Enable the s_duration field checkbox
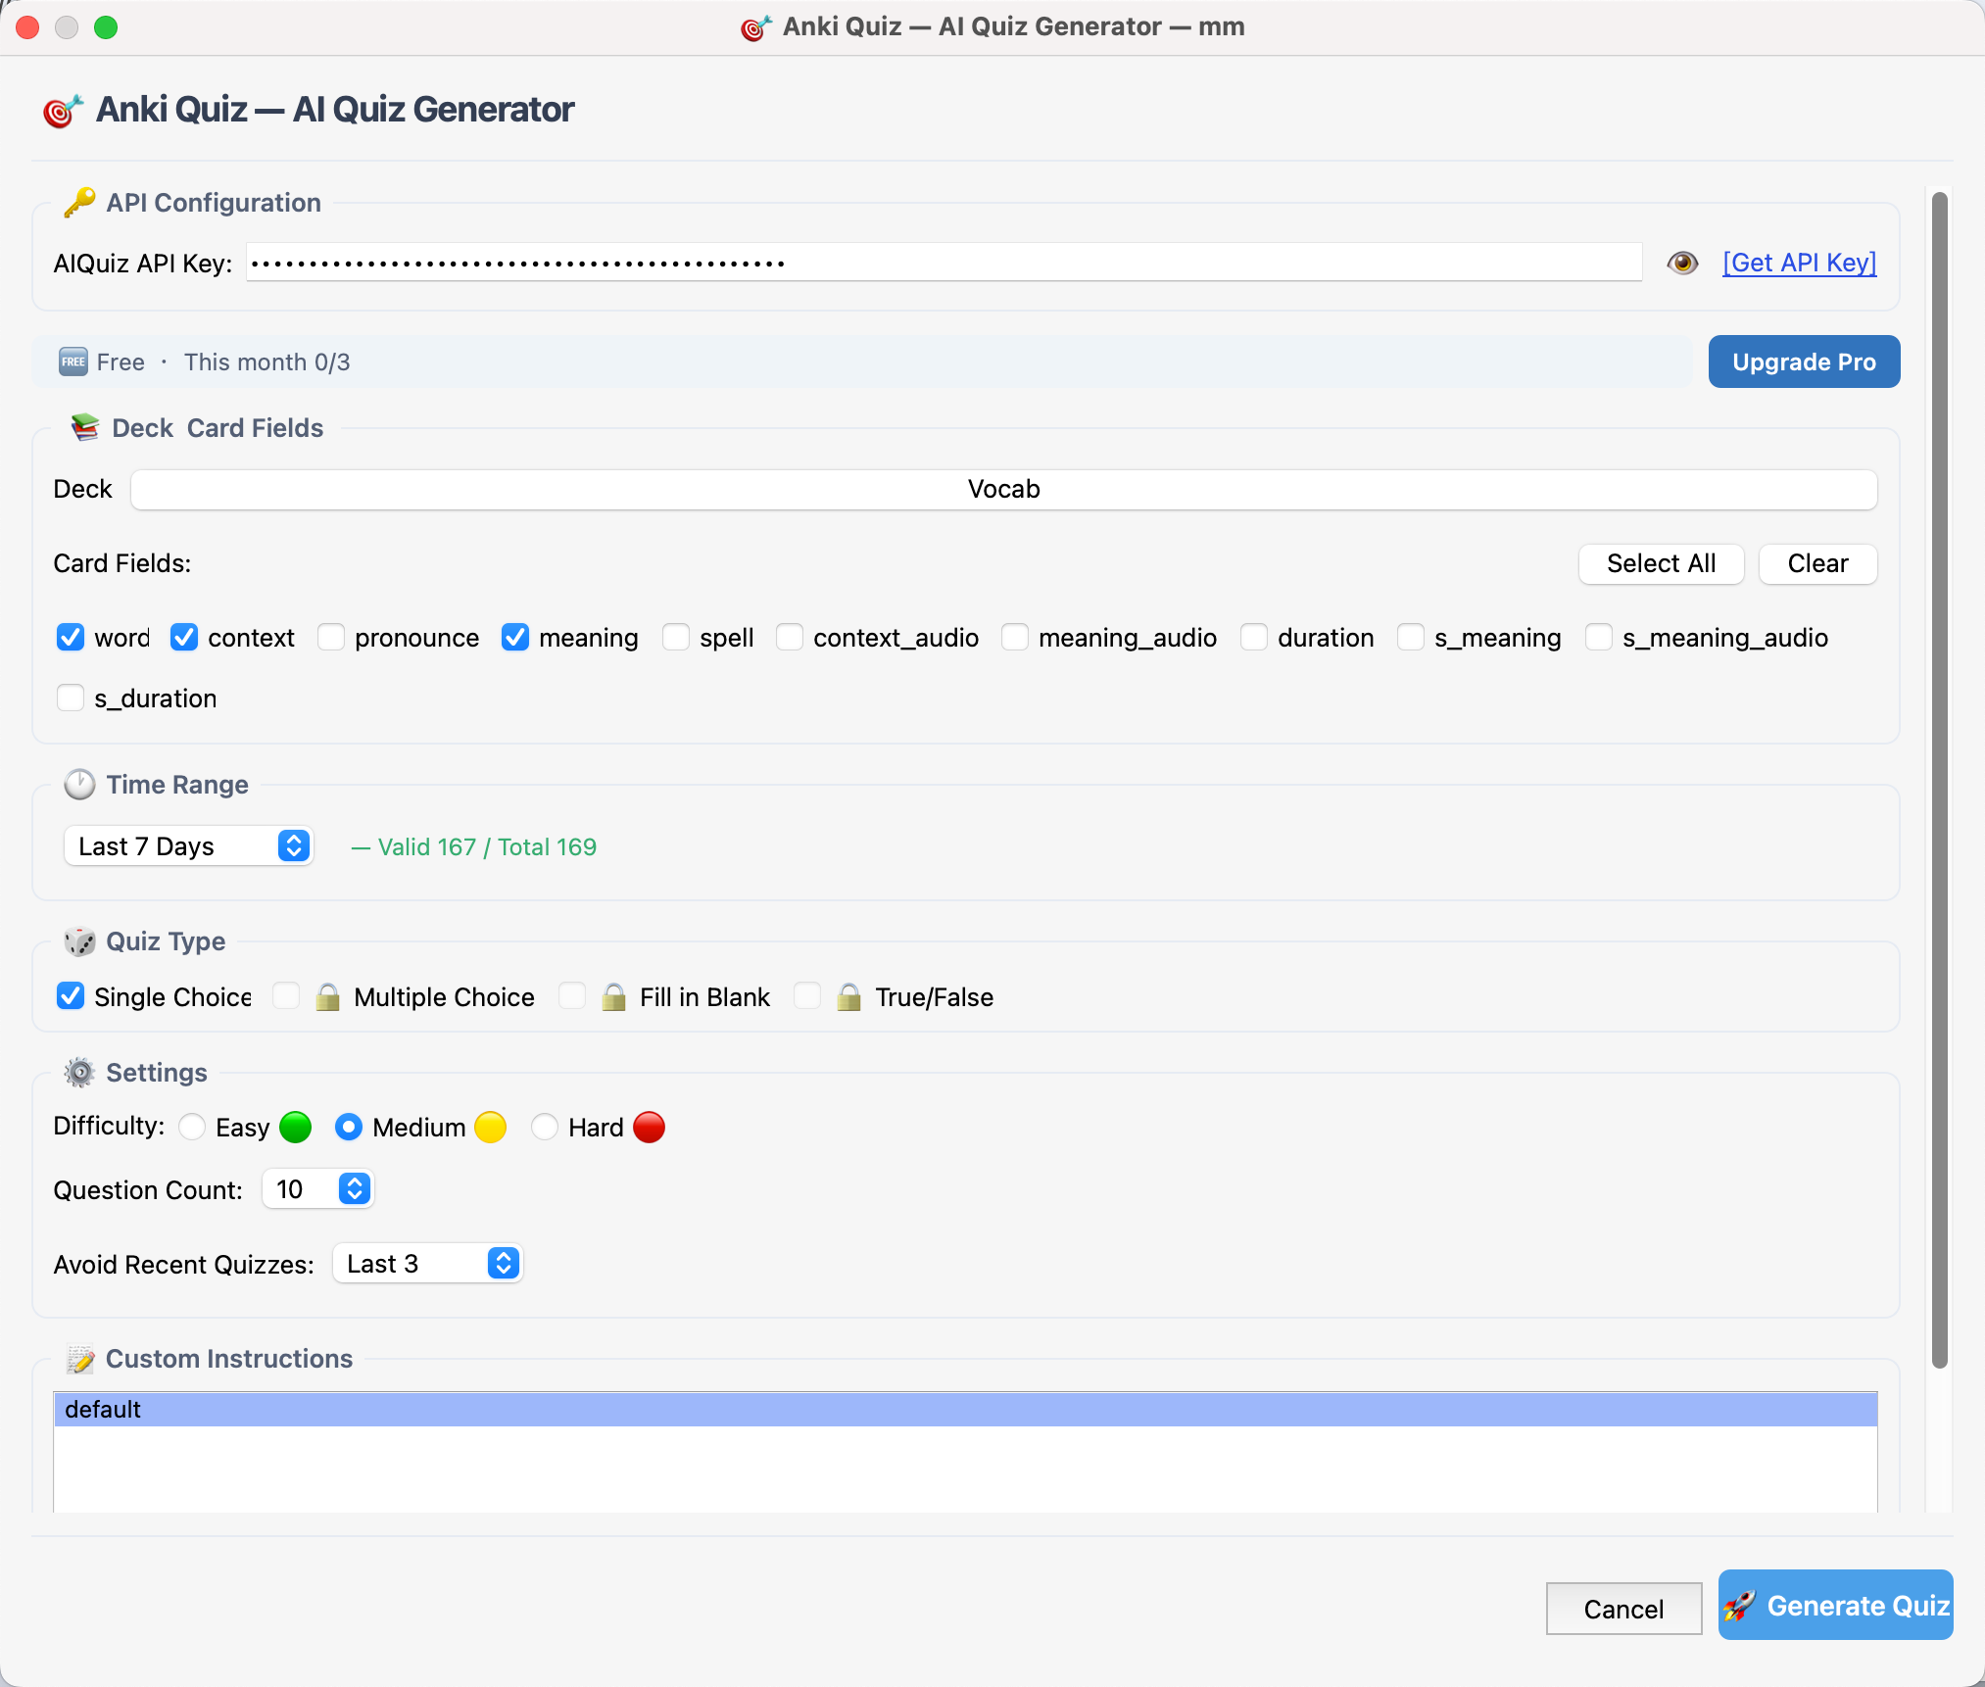The image size is (1985, 1687). 71,699
